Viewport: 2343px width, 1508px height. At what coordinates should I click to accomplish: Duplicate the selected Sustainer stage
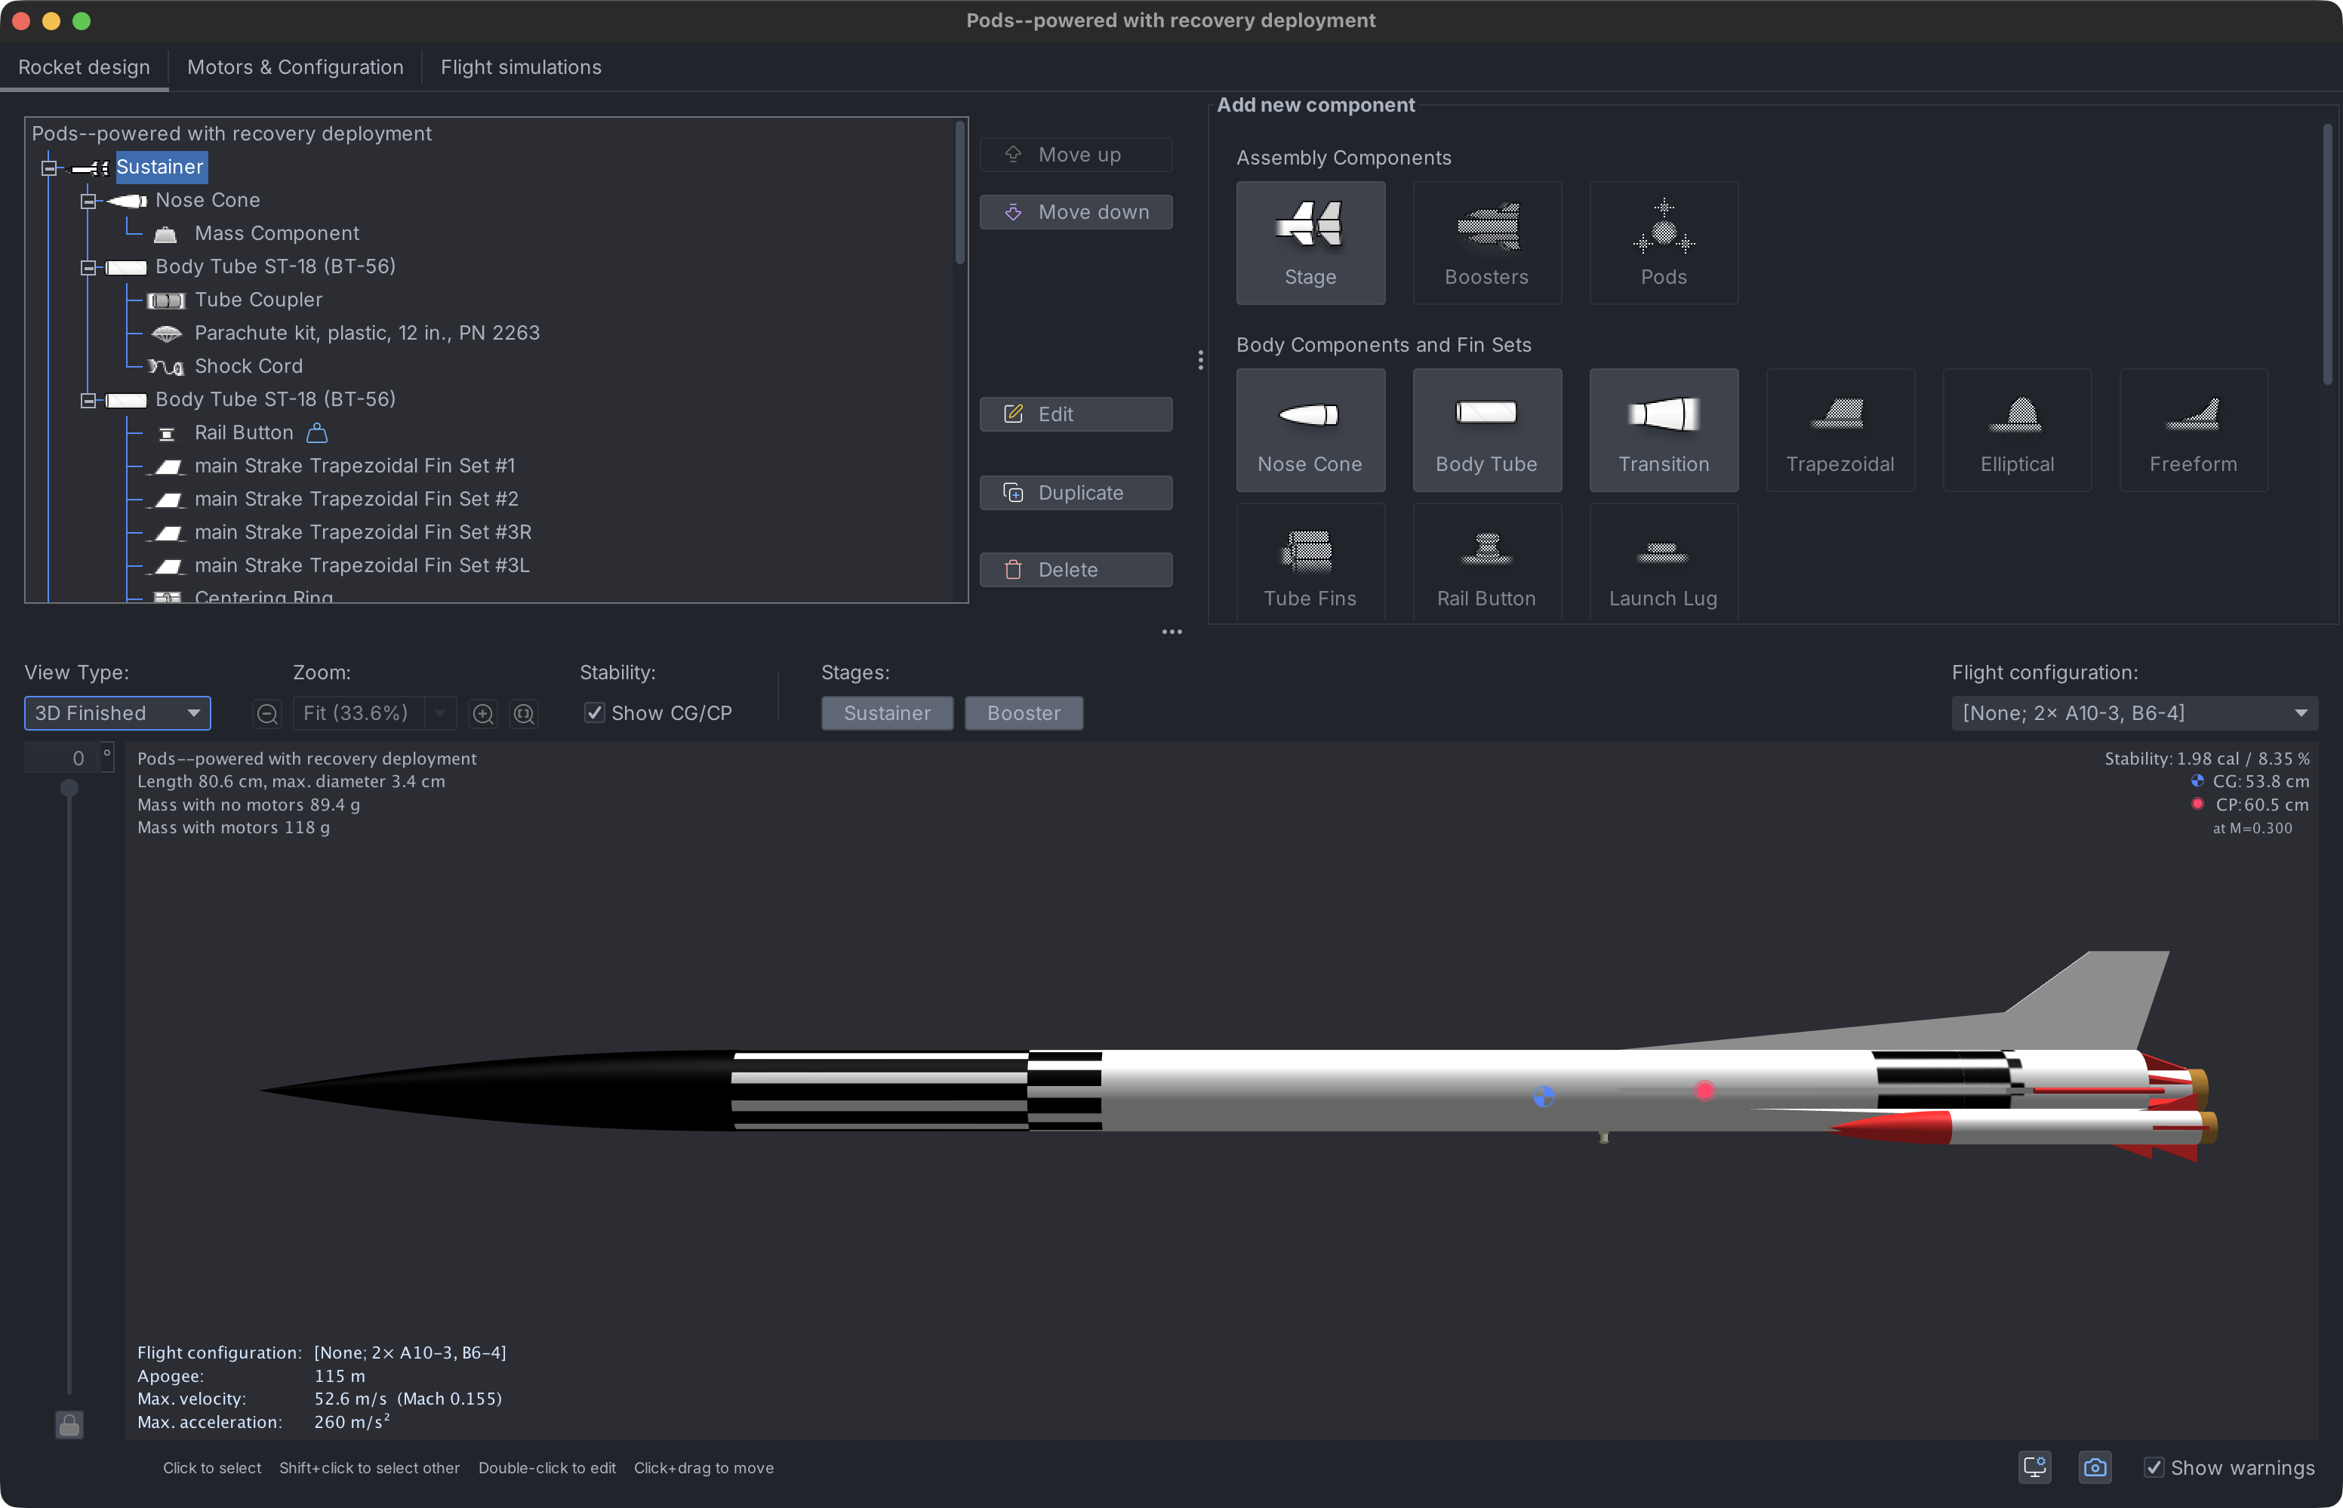click(x=1075, y=491)
